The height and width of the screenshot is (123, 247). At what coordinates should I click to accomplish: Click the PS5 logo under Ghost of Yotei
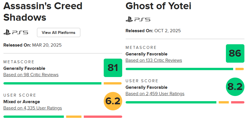pyautogui.click(x=138, y=20)
